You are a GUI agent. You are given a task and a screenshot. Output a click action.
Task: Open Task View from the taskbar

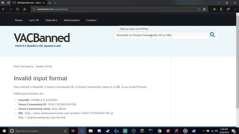pos(73,131)
